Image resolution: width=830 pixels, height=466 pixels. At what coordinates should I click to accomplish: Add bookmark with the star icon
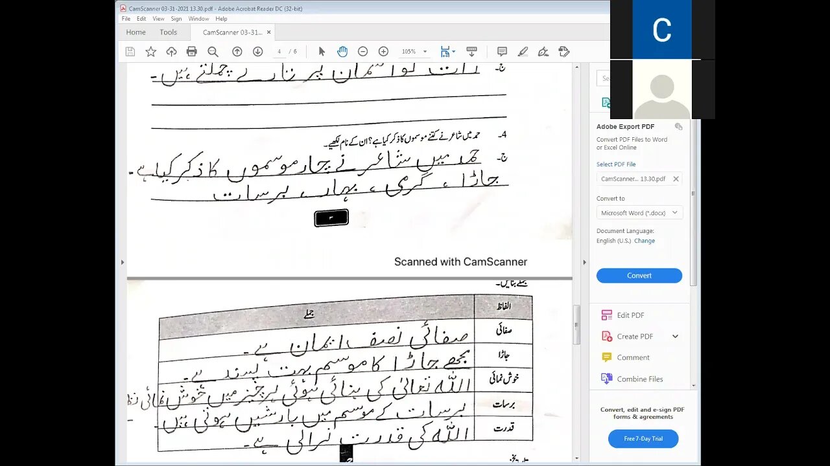click(150, 52)
